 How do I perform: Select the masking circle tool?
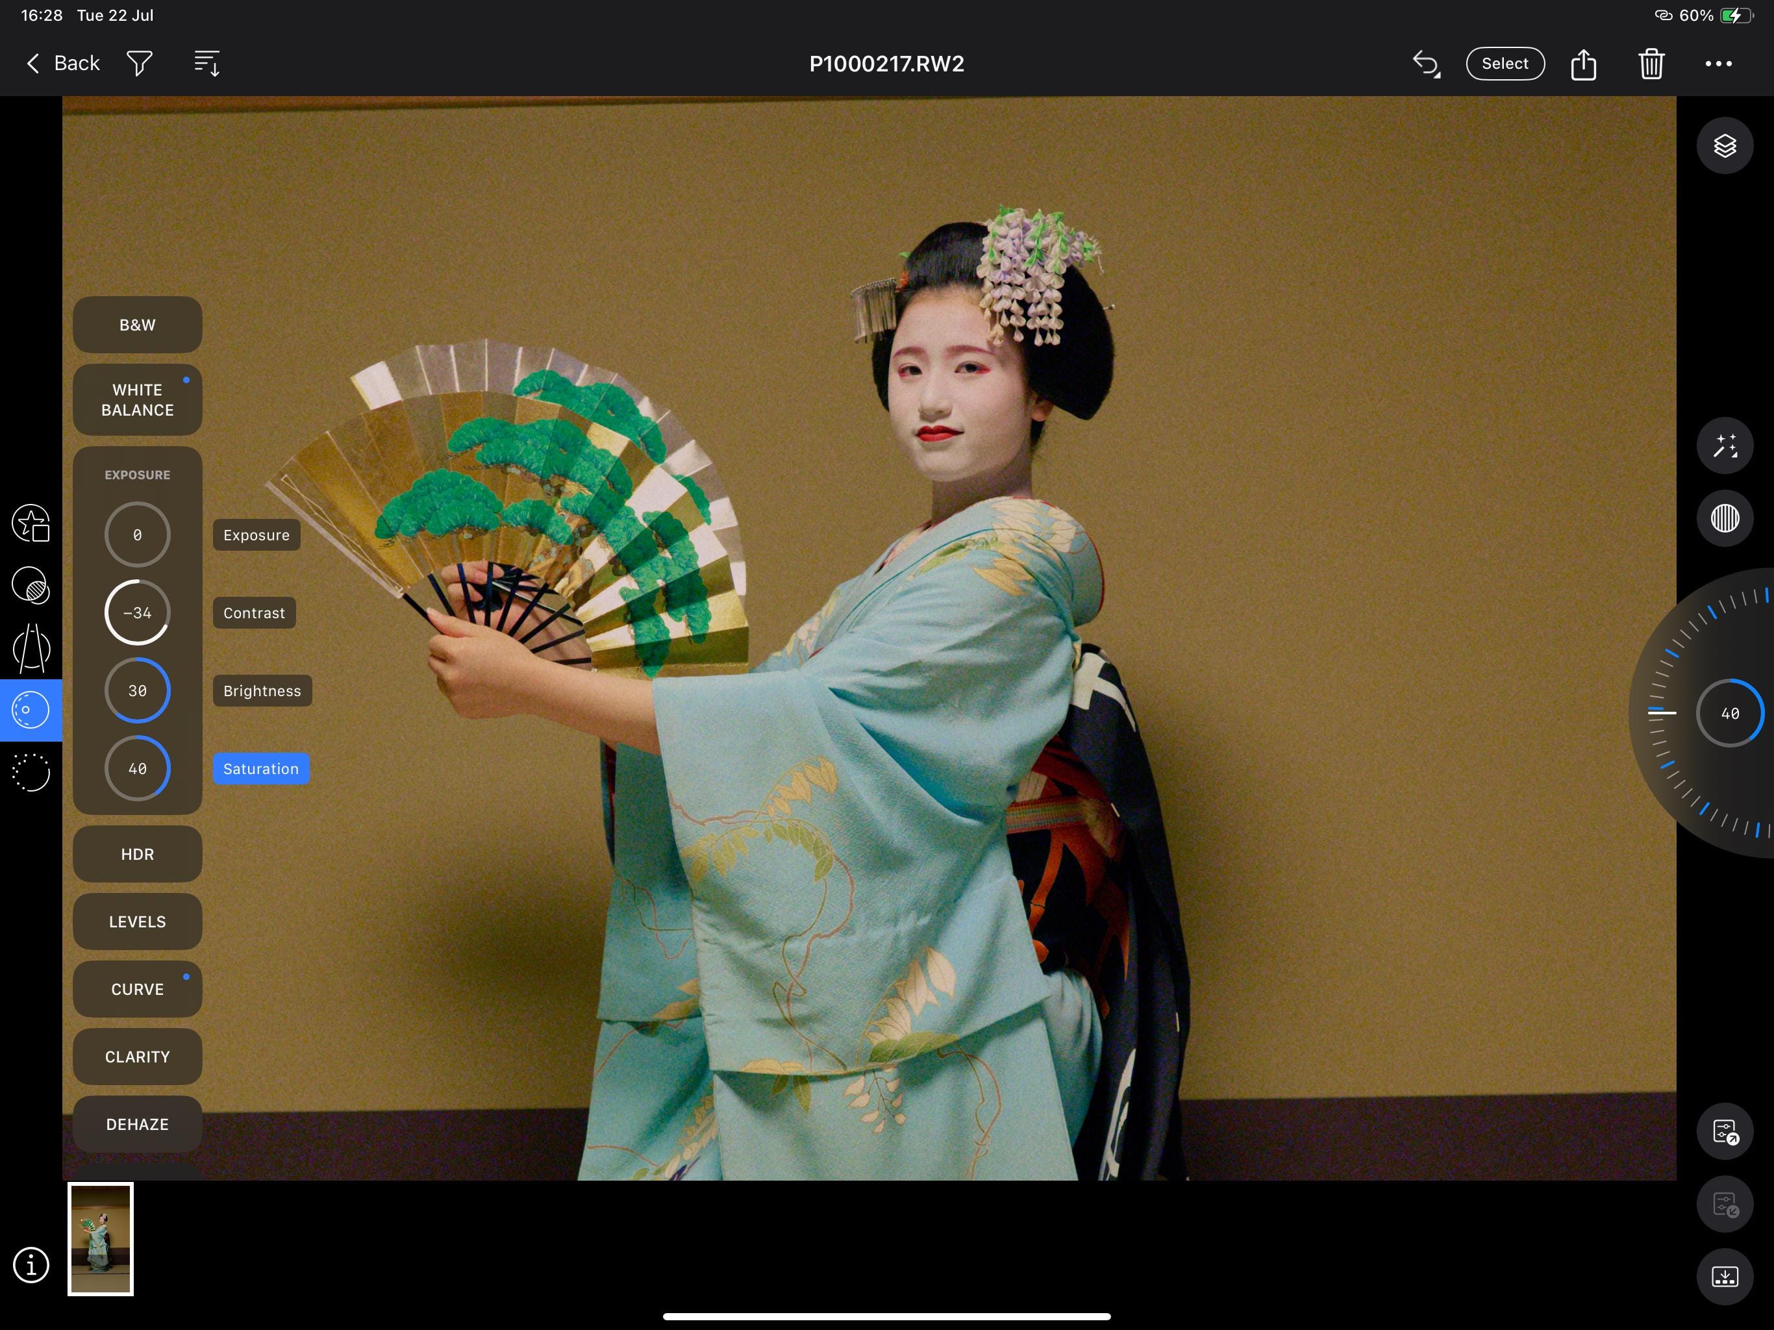(x=31, y=586)
